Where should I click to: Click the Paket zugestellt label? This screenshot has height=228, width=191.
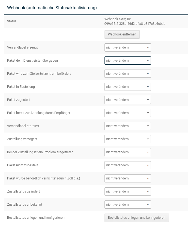19,100
